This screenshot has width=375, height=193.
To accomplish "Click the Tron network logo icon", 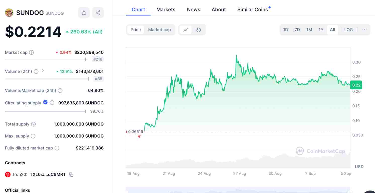I will coord(8,174).
